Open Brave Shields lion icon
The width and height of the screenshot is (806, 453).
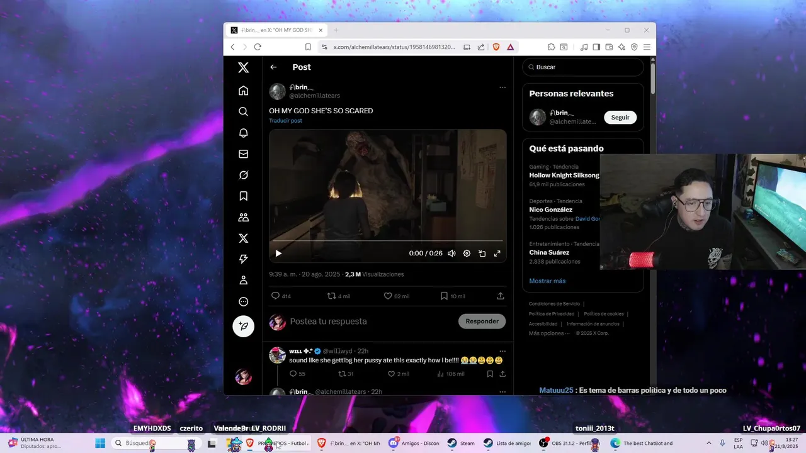pos(496,47)
